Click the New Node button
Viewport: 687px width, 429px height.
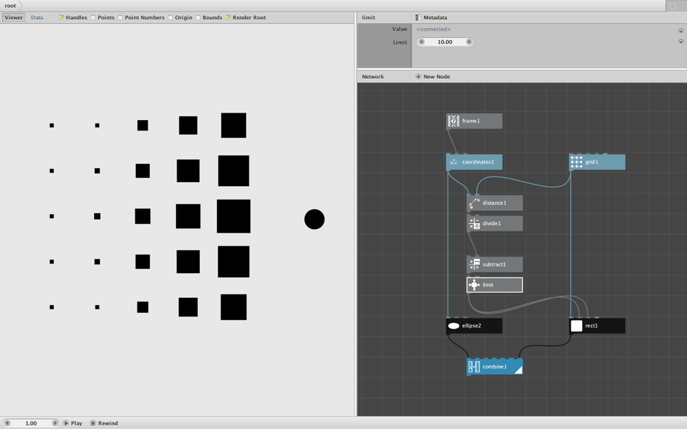[432, 77]
